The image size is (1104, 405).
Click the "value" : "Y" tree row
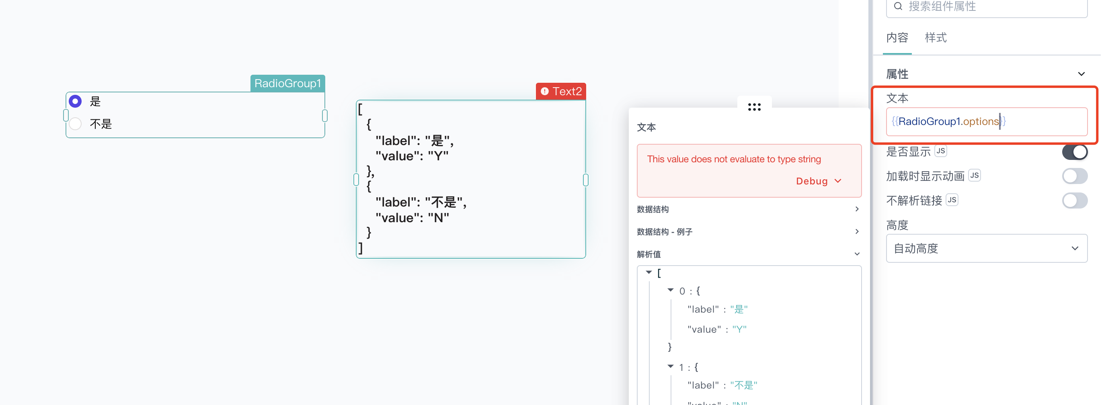click(716, 329)
